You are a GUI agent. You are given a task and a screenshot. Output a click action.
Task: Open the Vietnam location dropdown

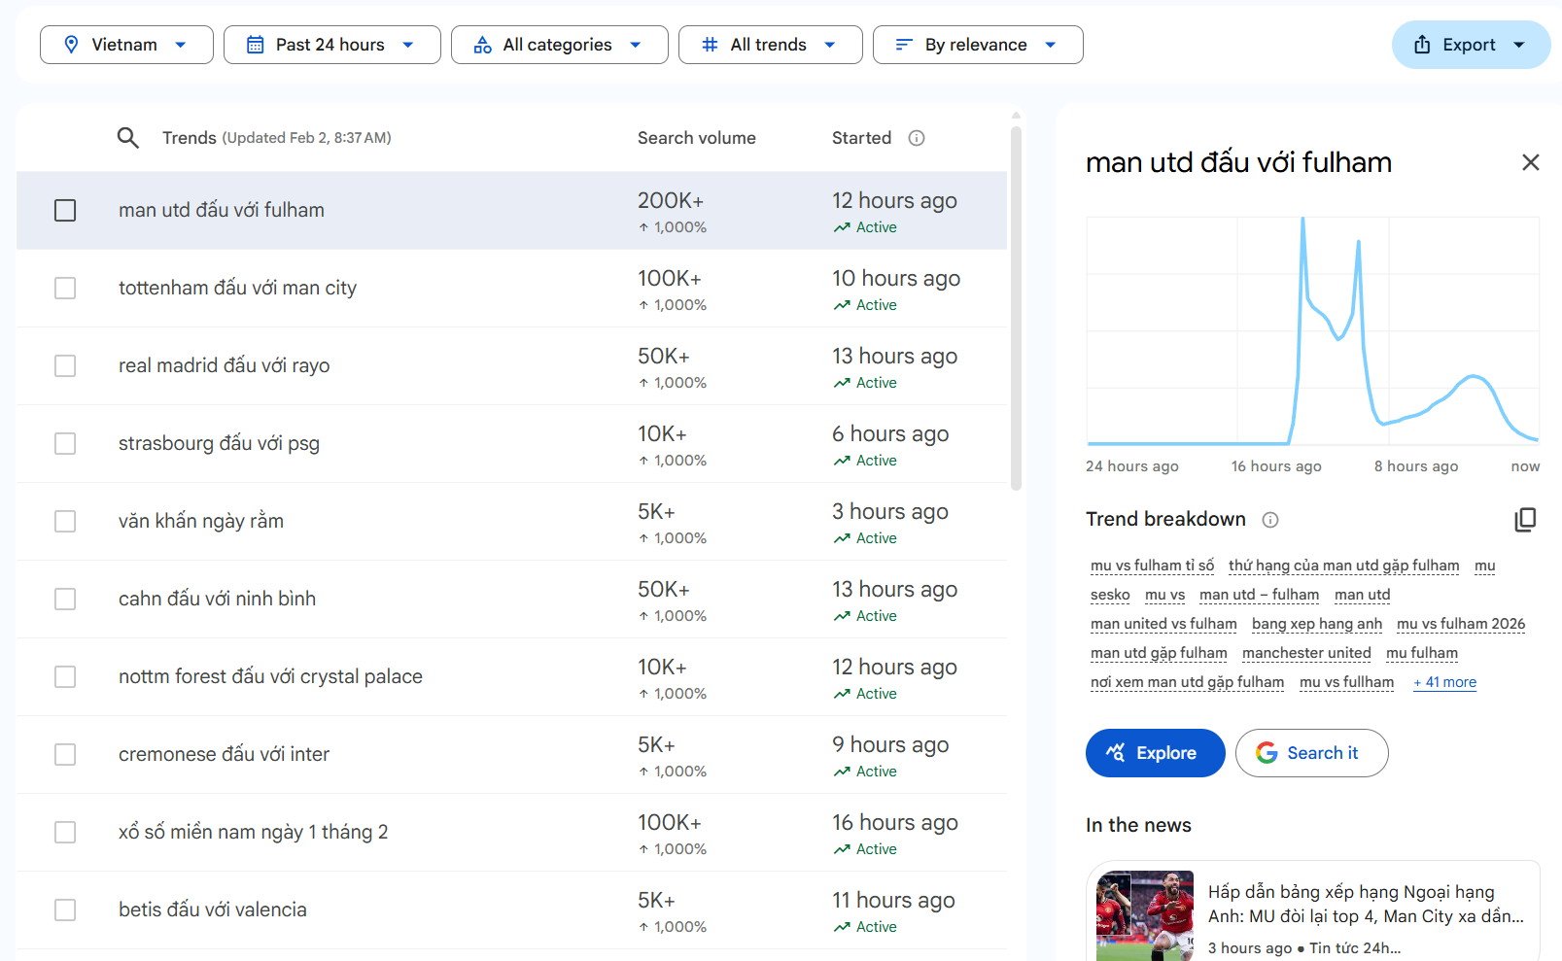click(x=126, y=45)
